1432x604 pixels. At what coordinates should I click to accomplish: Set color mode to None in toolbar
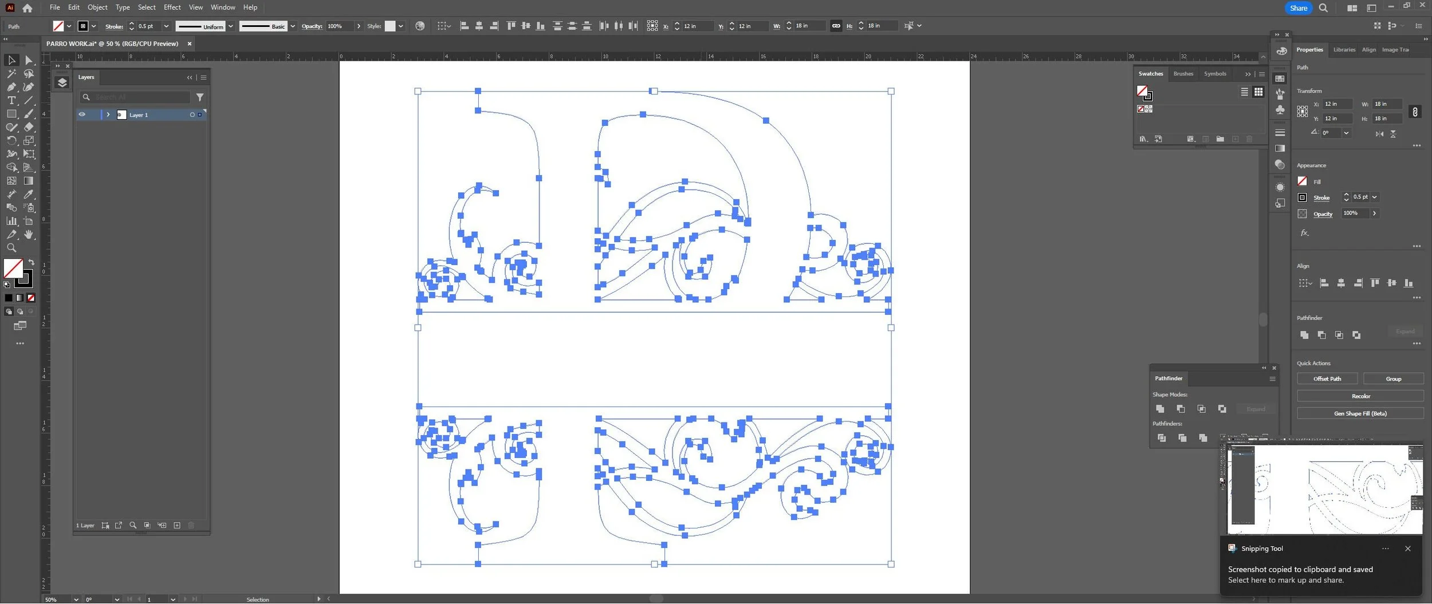point(31,298)
